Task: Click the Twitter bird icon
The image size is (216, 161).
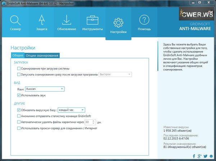Action: 206,156
